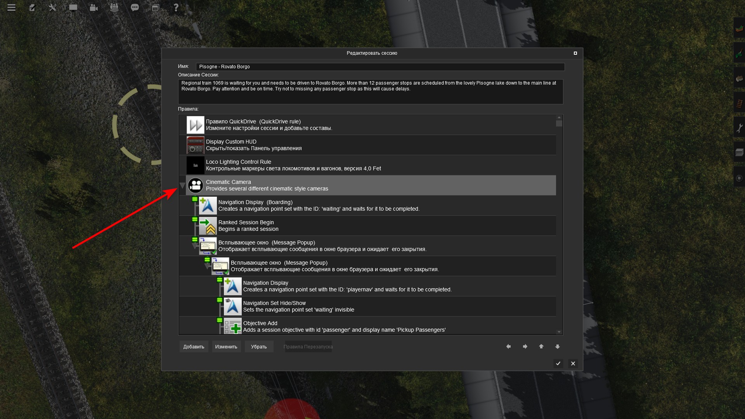The height and width of the screenshot is (419, 745).
Task: Open the windows layout icon
Action: [x=155, y=7]
